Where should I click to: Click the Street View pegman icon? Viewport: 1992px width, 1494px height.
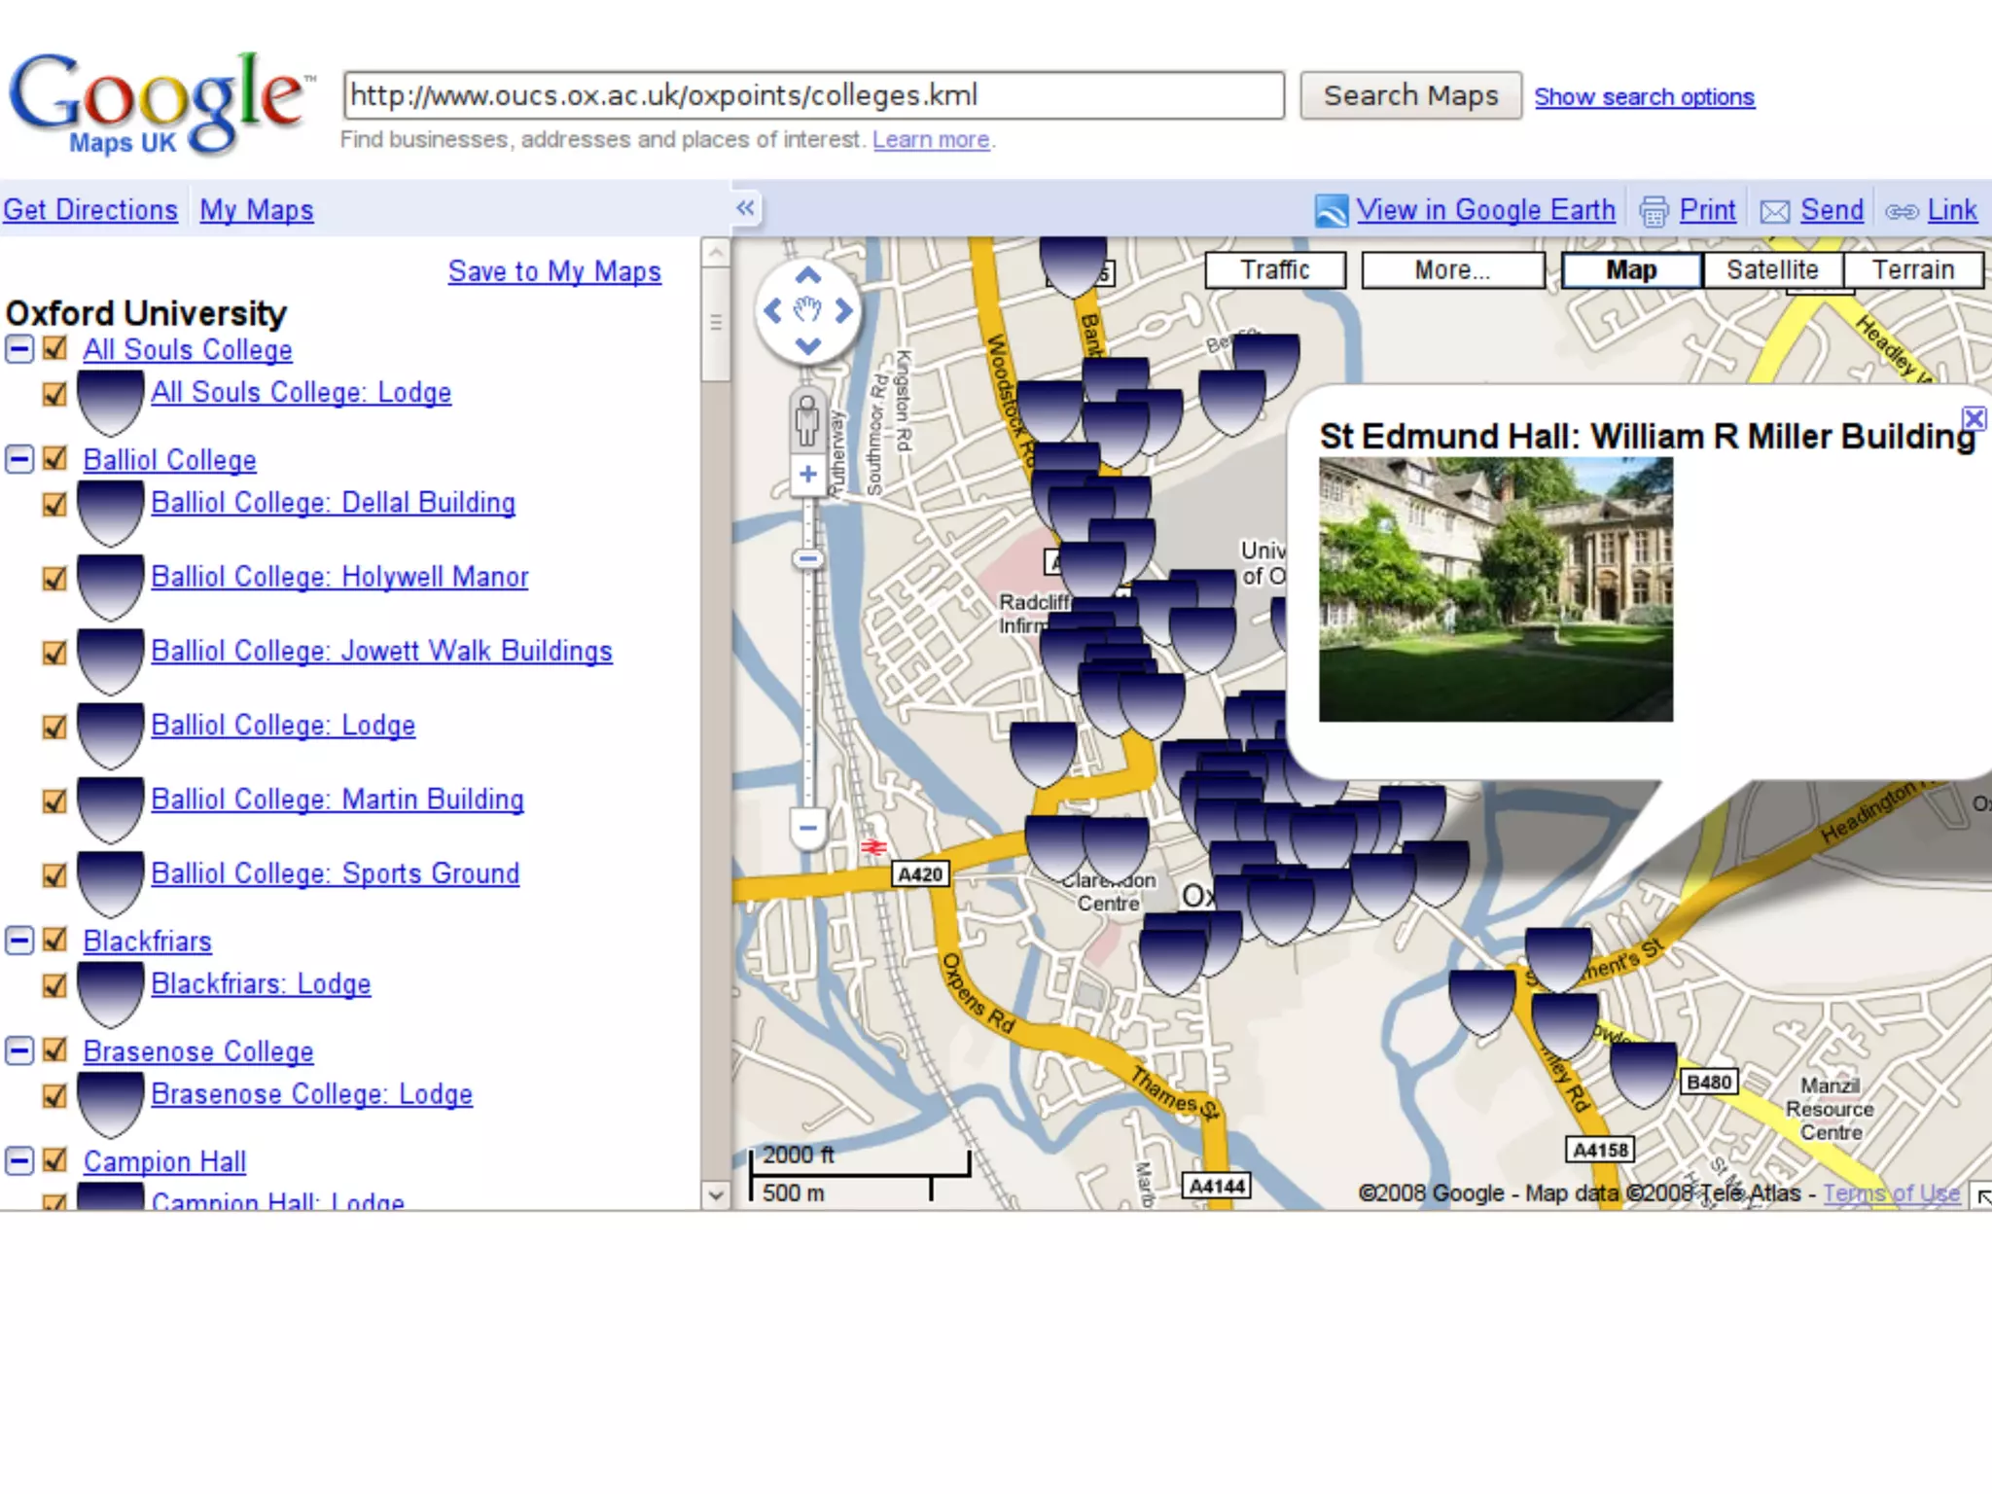(807, 419)
